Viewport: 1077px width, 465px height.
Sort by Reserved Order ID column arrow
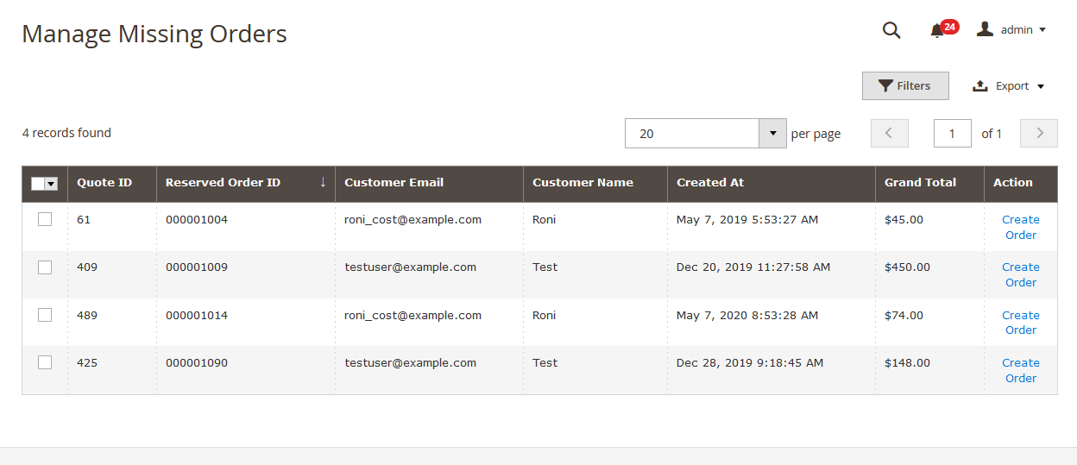pos(323,182)
